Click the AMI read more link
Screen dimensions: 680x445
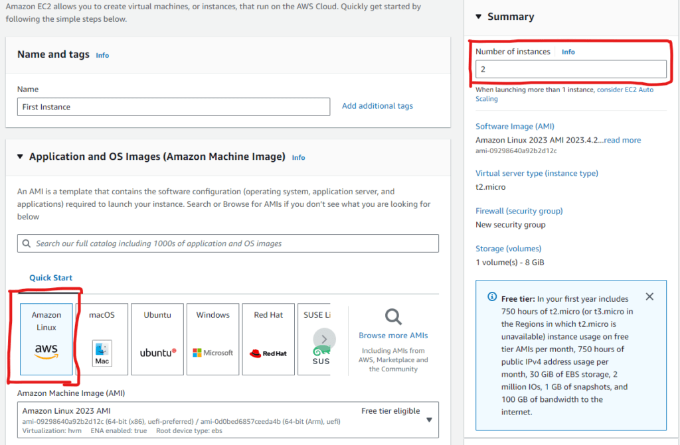point(622,140)
